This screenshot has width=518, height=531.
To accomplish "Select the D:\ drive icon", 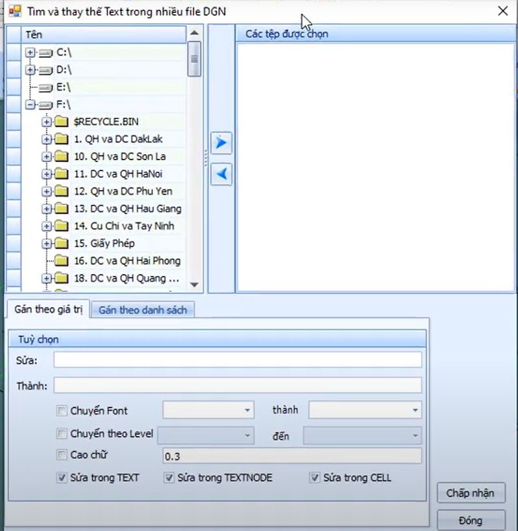I will click(46, 70).
